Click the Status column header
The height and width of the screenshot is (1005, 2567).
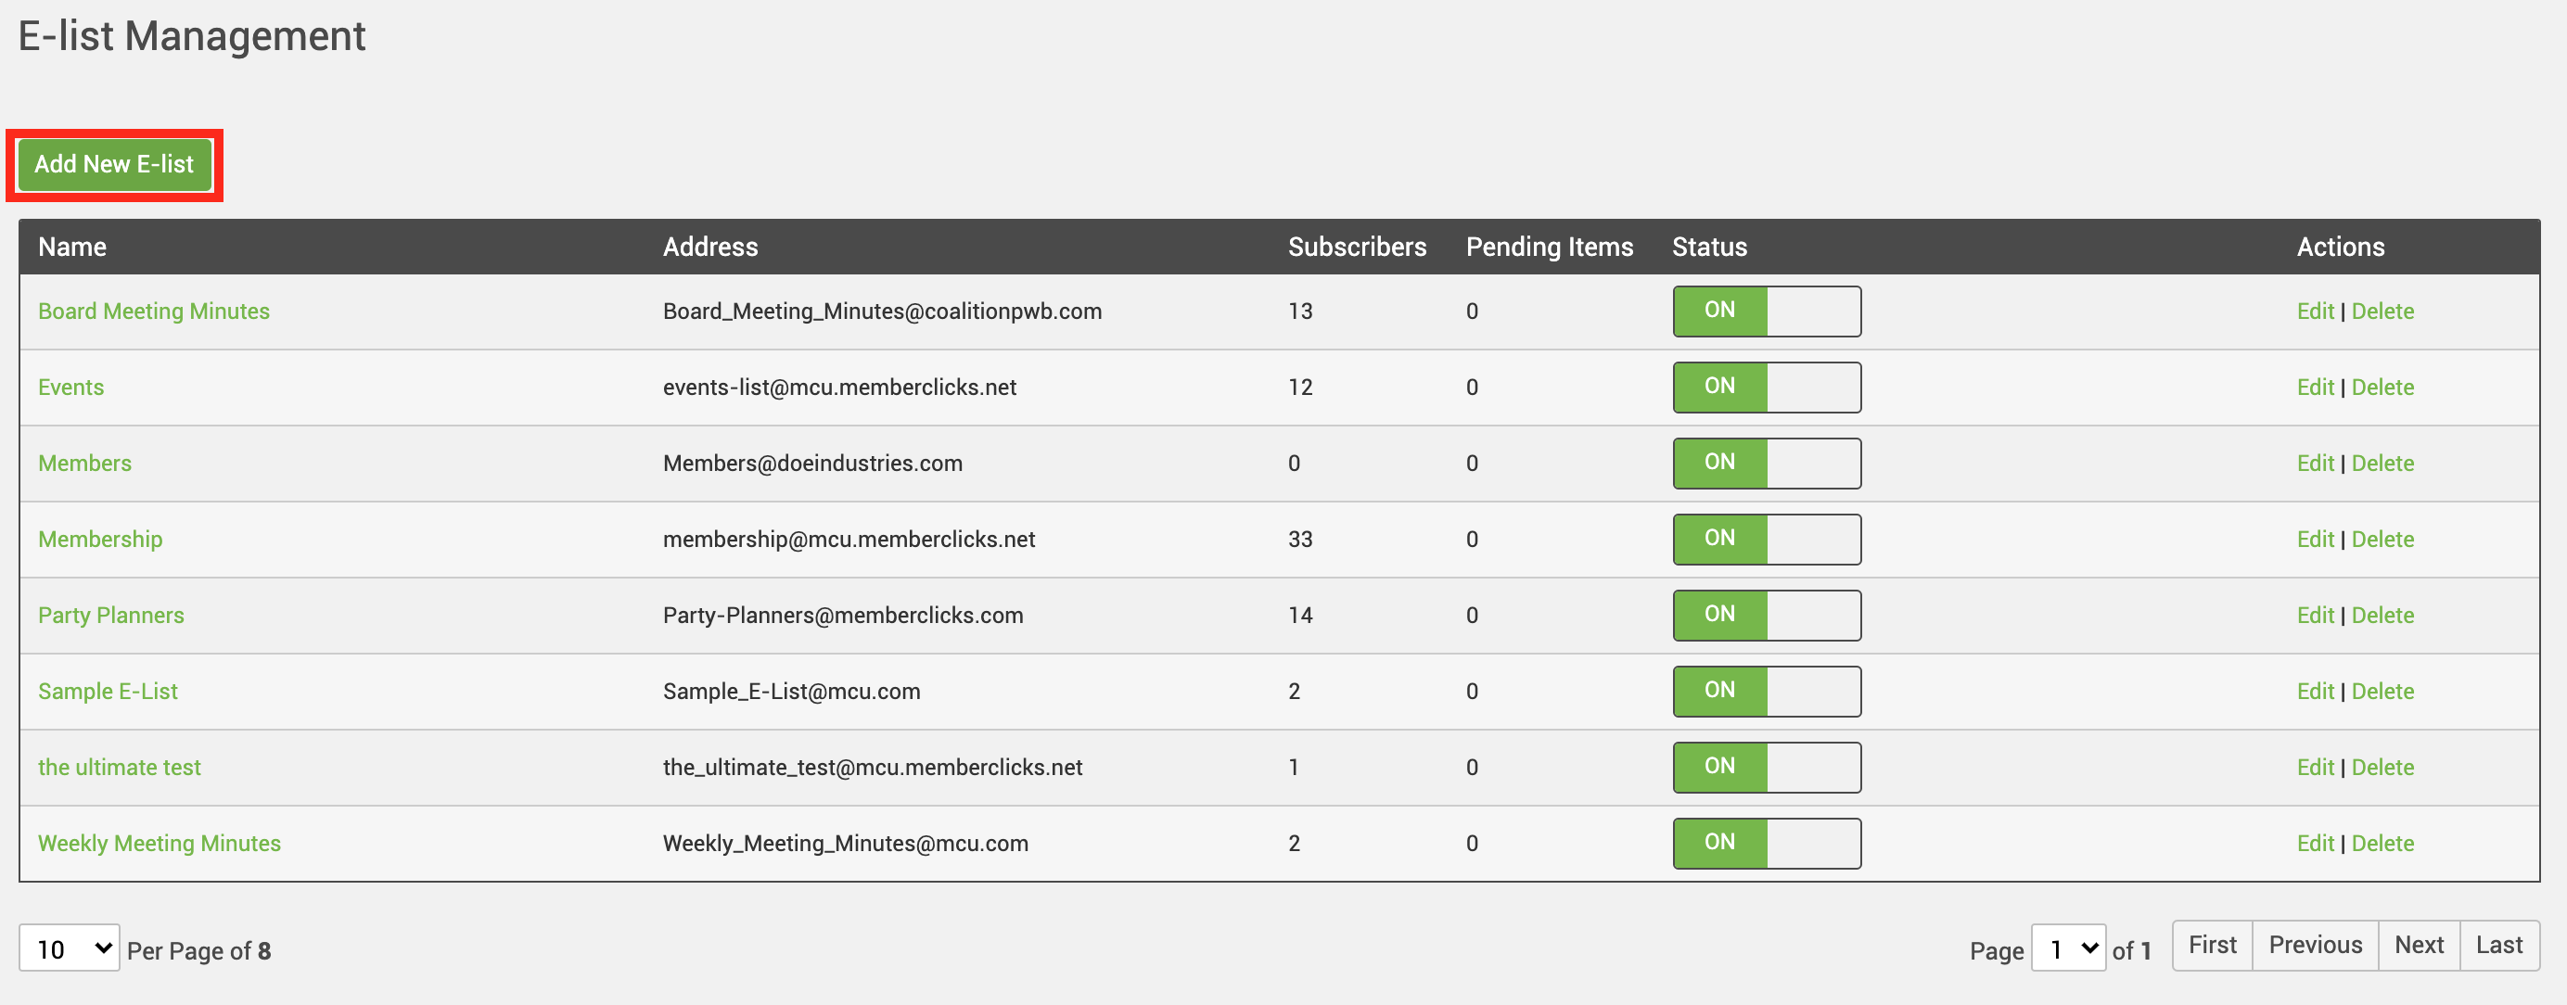click(x=1710, y=247)
